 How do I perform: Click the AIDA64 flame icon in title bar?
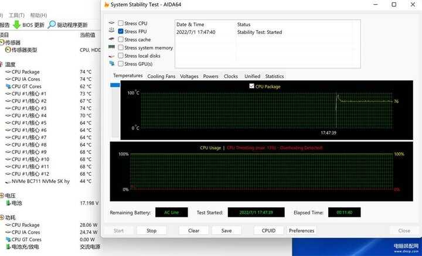106,5
